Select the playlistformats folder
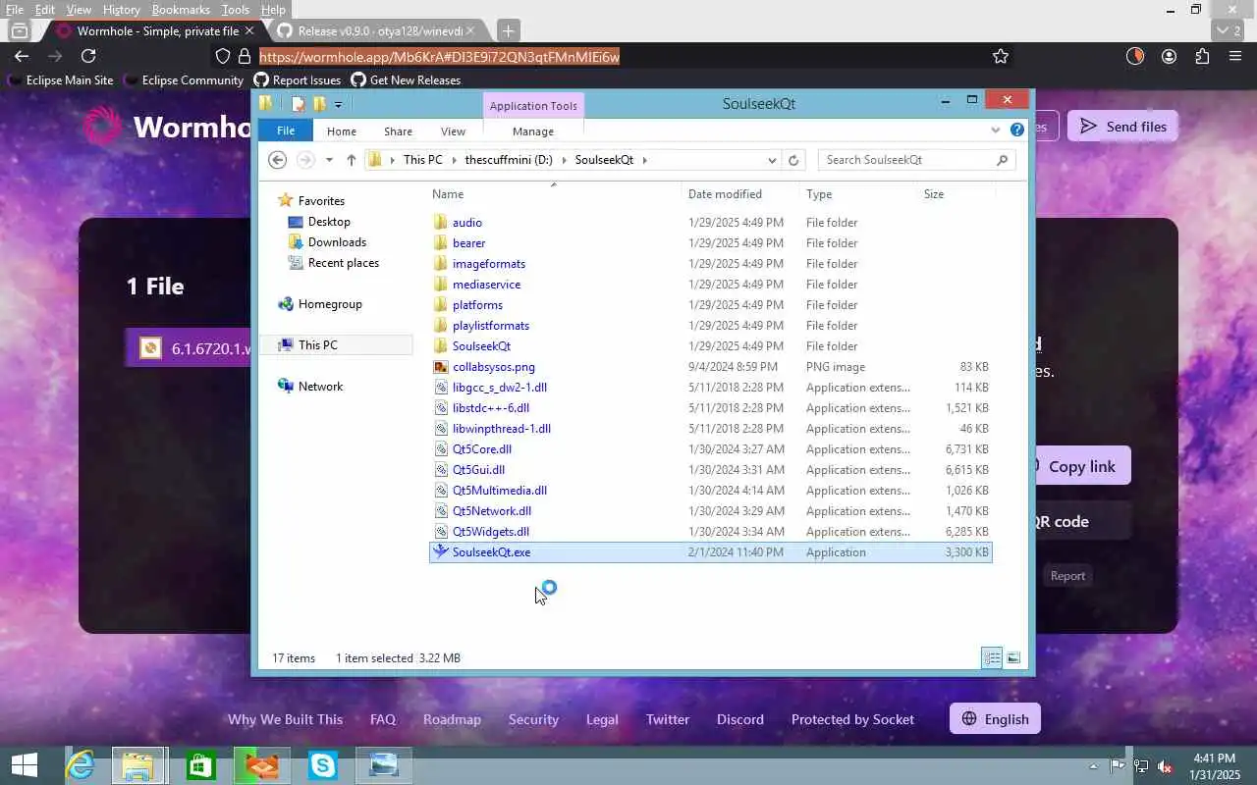The height and width of the screenshot is (785, 1257). click(490, 326)
